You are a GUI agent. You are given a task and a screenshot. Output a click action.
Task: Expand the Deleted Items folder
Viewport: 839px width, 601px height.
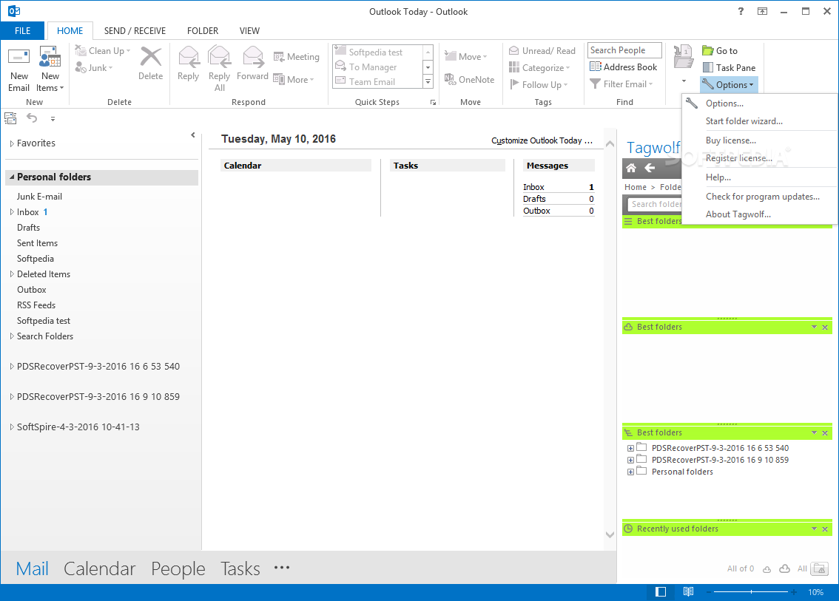click(12, 274)
